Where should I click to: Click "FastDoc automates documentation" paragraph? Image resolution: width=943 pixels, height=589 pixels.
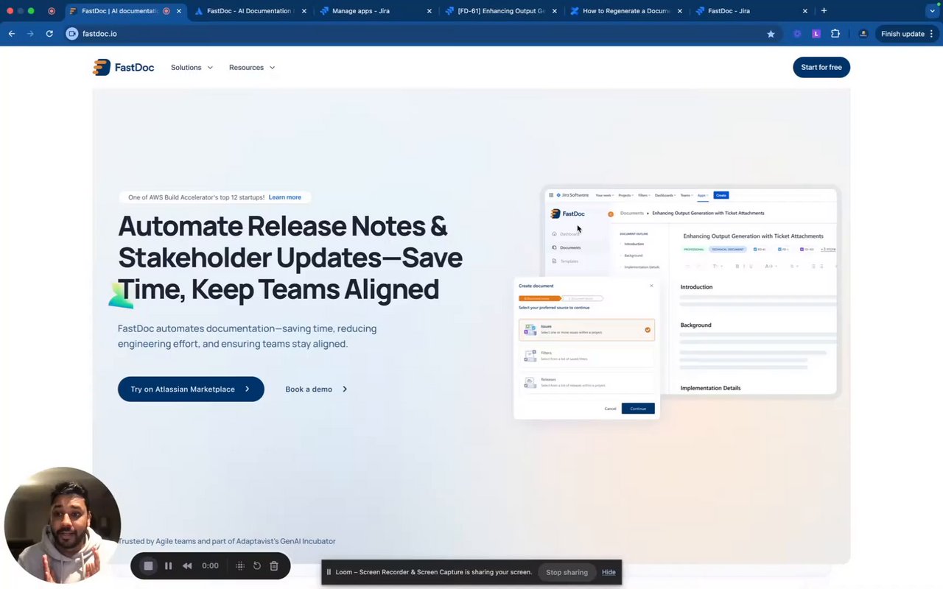[248, 336]
